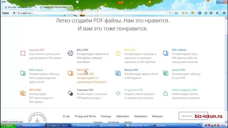Click the PDF в PPT orange icon
This screenshot has width=228, height=128.
[x=71, y=73]
